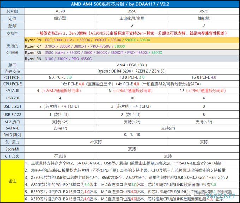Click the '0、1、10' RAID cell
Screen dimensions: 240x203
(x=132, y=135)
